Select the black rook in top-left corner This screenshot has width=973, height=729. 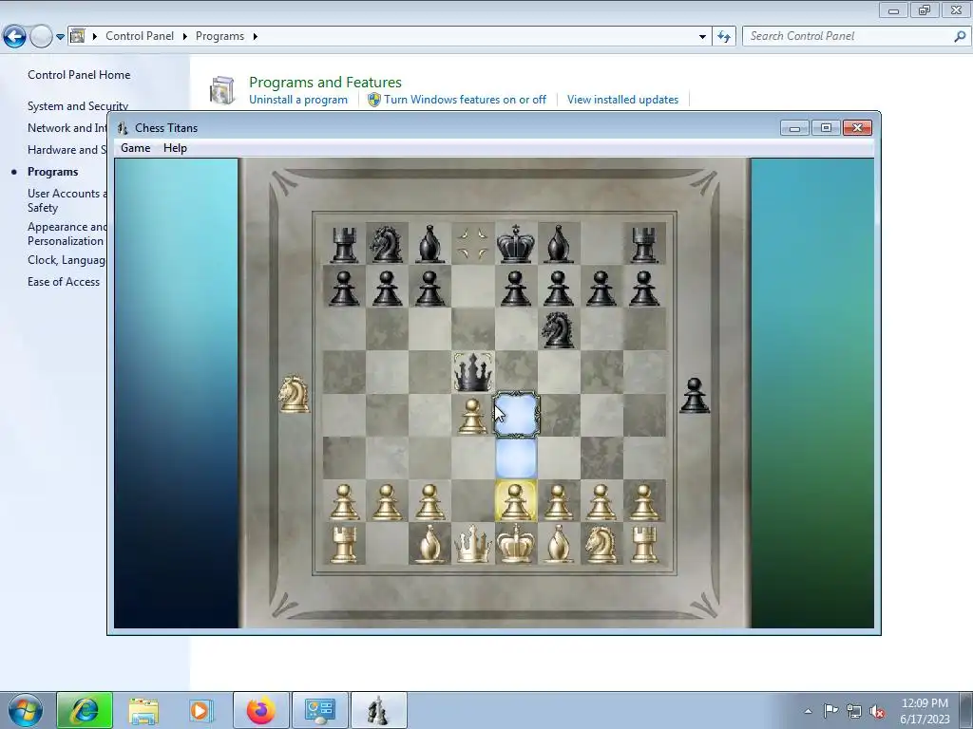pos(344,244)
